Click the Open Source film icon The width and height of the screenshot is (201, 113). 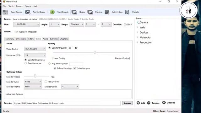click(x=5, y=12)
